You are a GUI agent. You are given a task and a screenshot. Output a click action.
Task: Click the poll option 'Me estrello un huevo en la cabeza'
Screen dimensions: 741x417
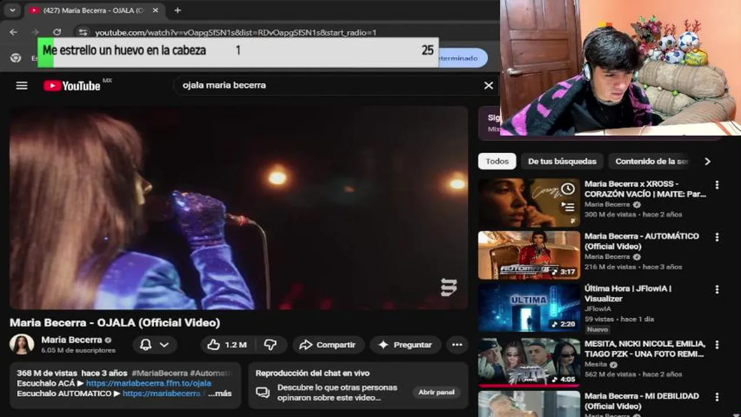point(124,50)
